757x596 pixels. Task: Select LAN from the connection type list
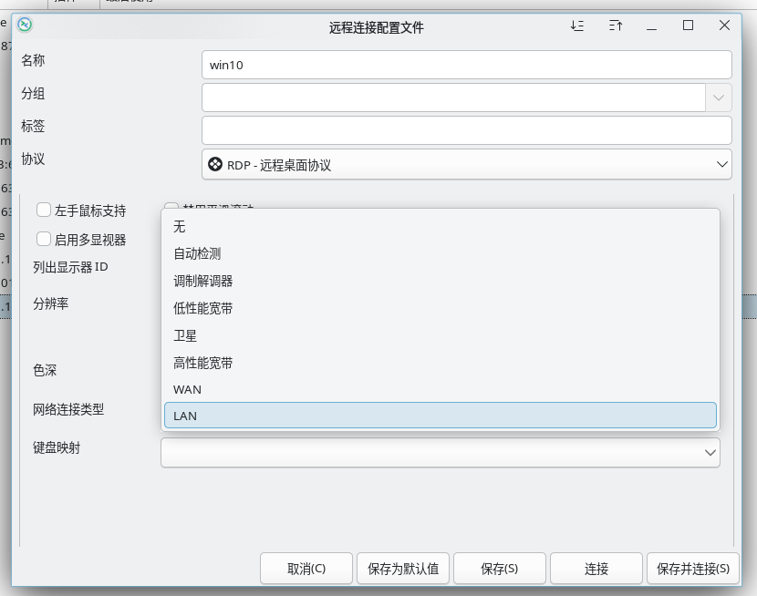(440, 416)
